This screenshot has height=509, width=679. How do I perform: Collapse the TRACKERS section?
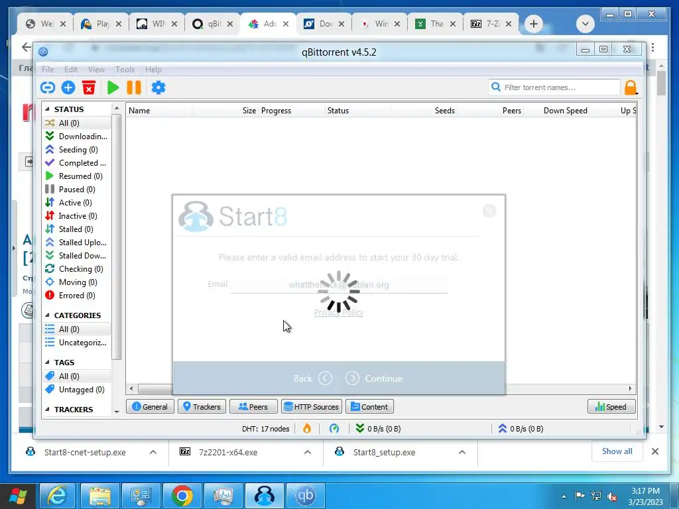click(47, 410)
